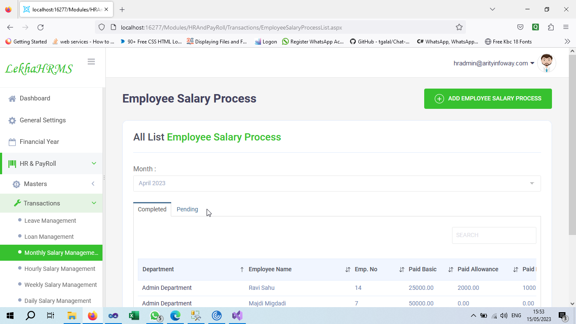The height and width of the screenshot is (324, 576).
Task: Open Leave Management menu item
Action: (50, 221)
